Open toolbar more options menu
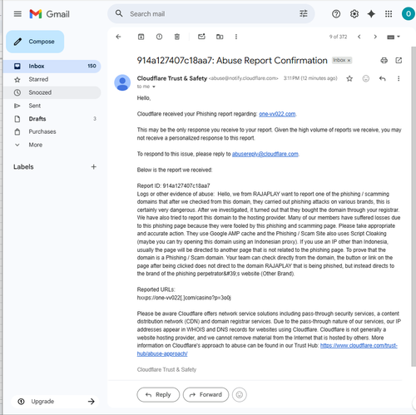This screenshot has width=416, height=415. point(236,37)
